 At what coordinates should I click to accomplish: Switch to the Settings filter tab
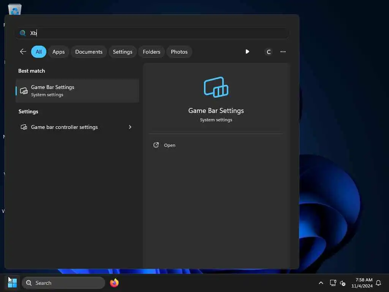coord(123,52)
